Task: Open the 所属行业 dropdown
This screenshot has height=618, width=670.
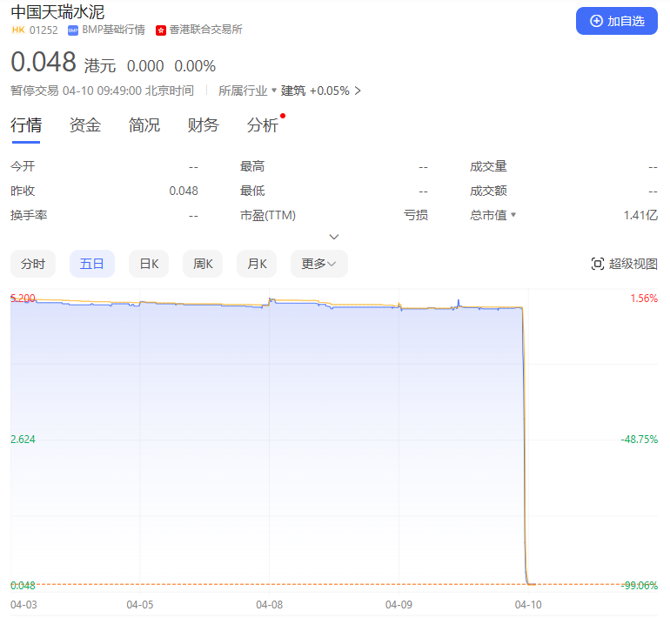Action: tap(247, 91)
